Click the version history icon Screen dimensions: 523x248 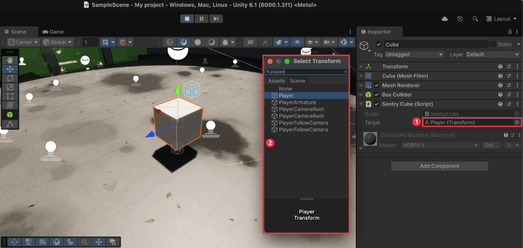coord(460,18)
